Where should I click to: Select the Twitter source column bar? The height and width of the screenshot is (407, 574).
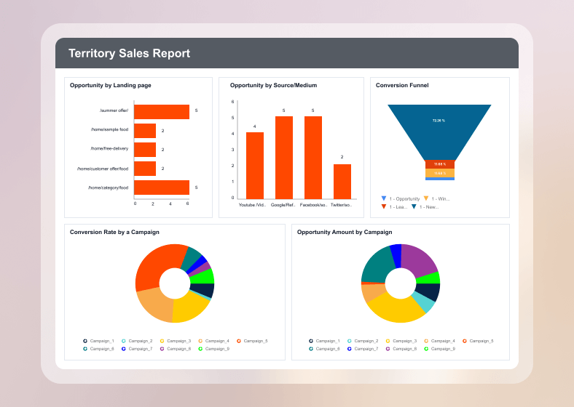[x=342, y=182]
